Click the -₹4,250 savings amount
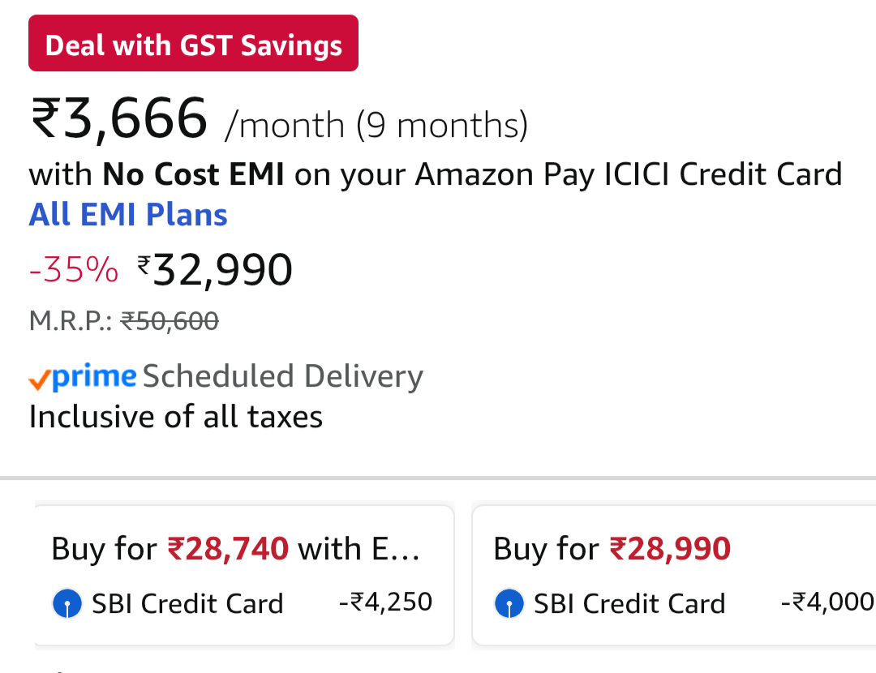 (x=385, y=602)
